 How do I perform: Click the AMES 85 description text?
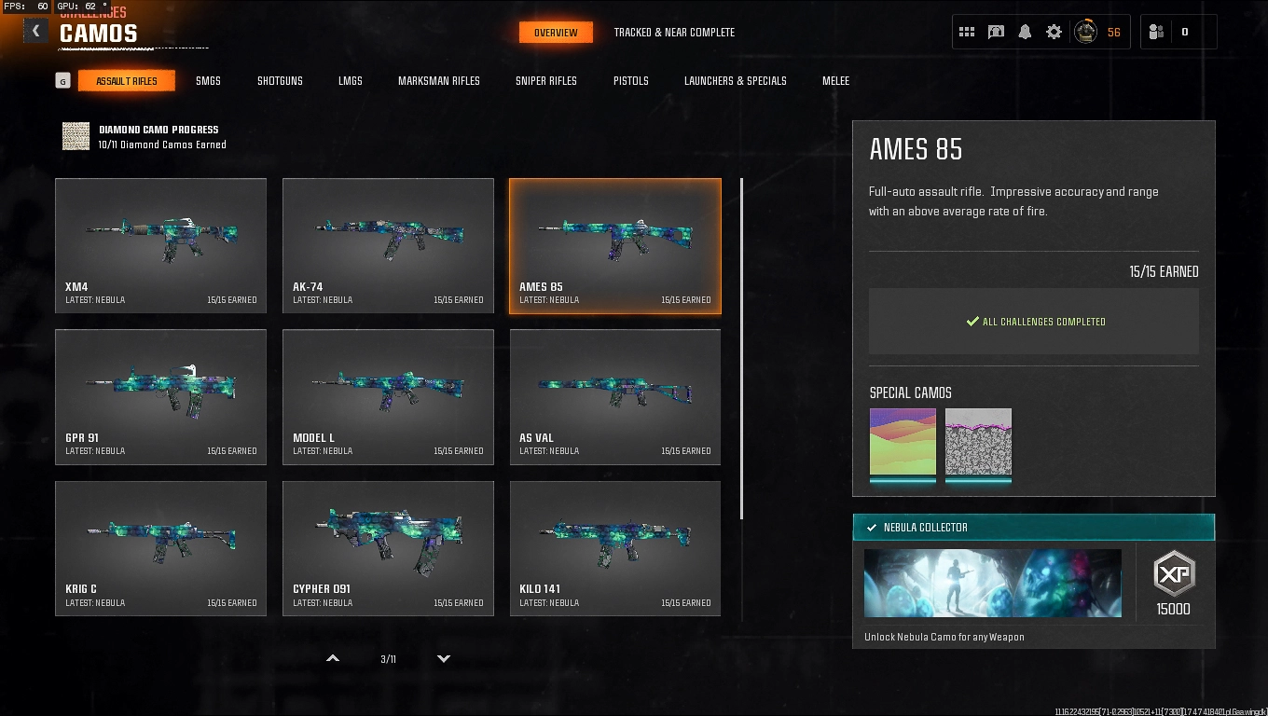[1013, 201]
